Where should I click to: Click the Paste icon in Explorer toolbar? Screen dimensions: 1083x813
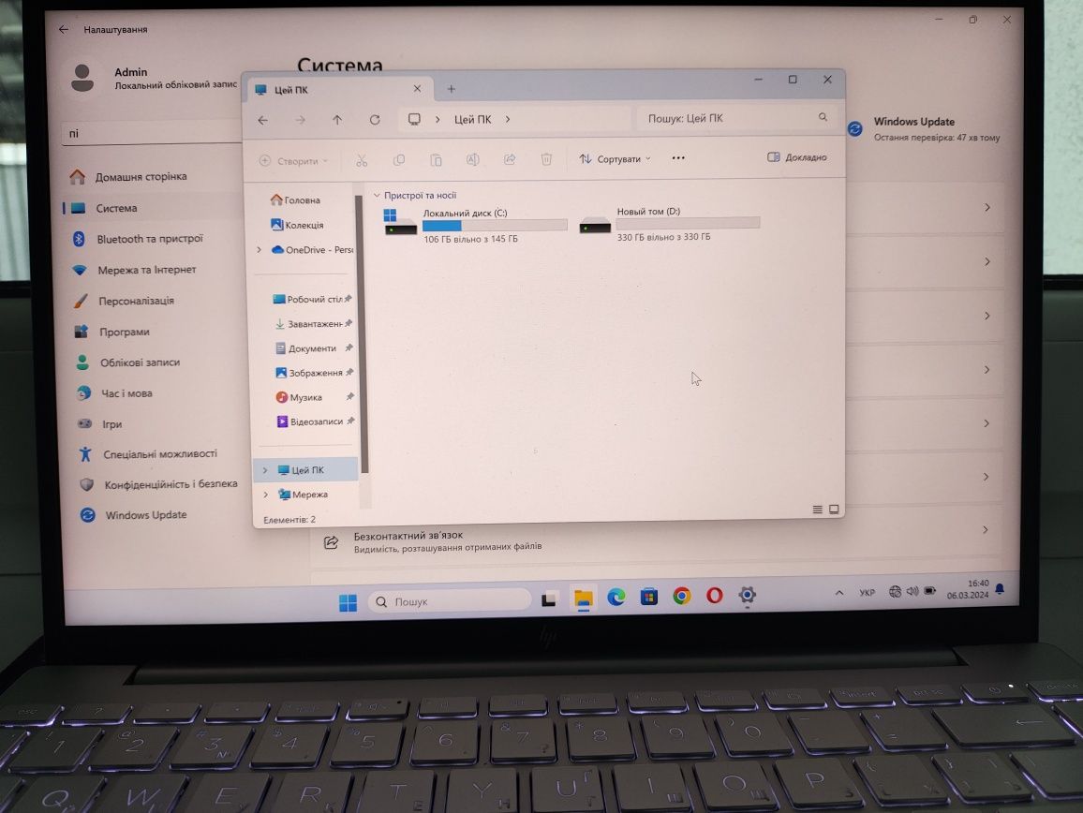[x=436, y=160]
